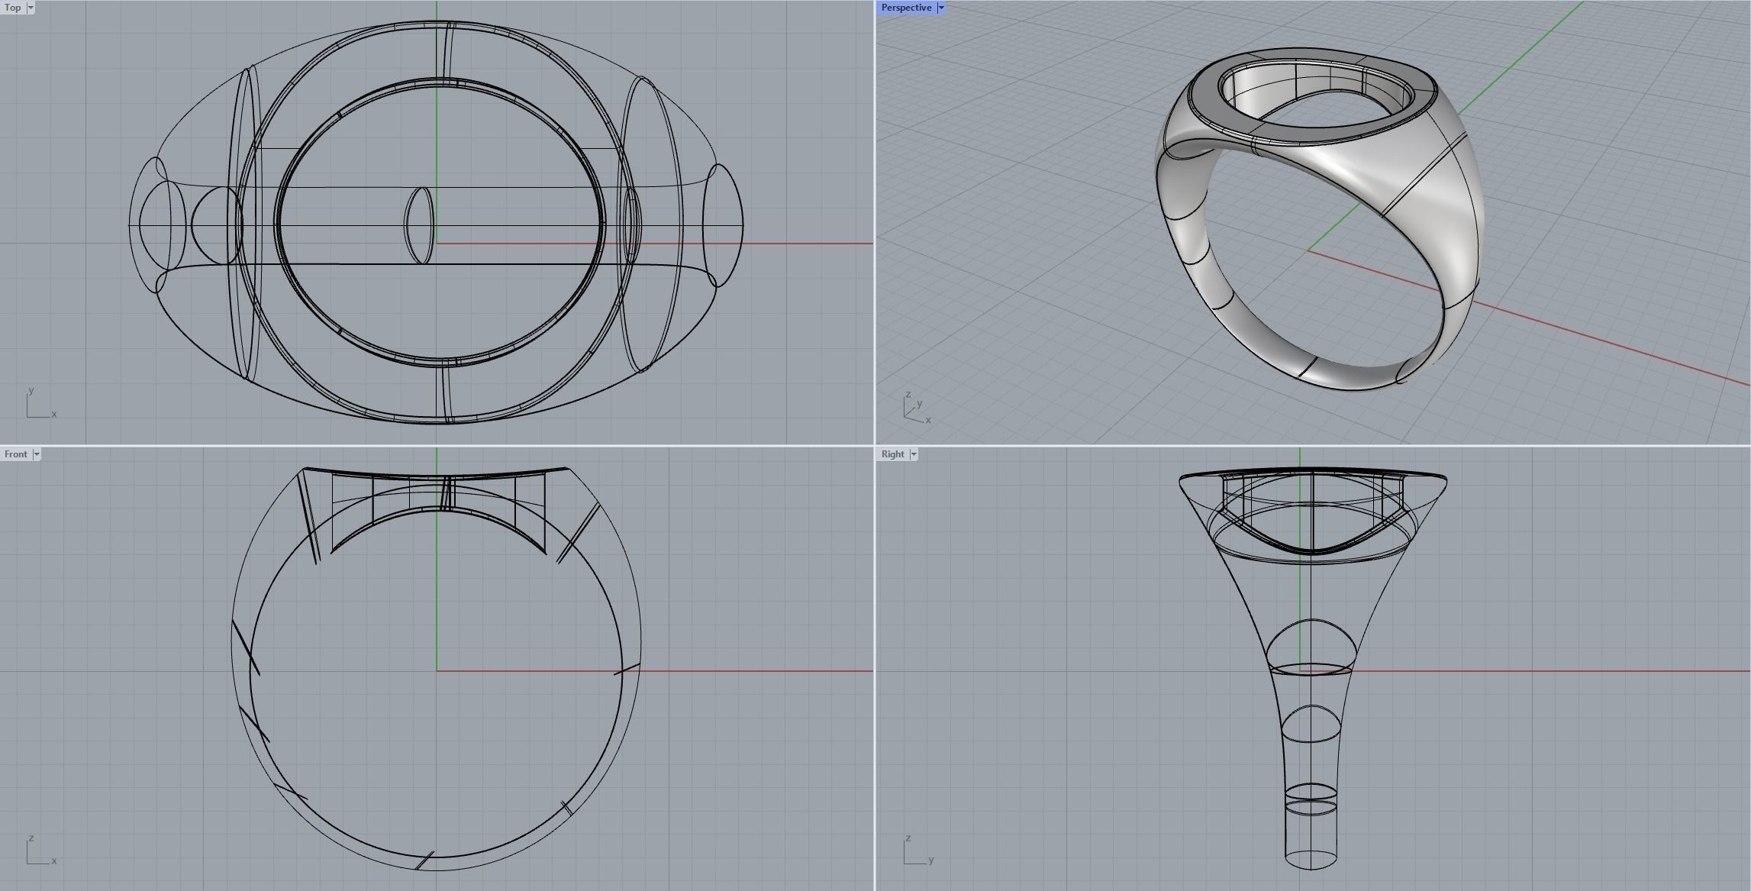
Task: Activate the Top viewport title label
Action: (x=13, y=8)
